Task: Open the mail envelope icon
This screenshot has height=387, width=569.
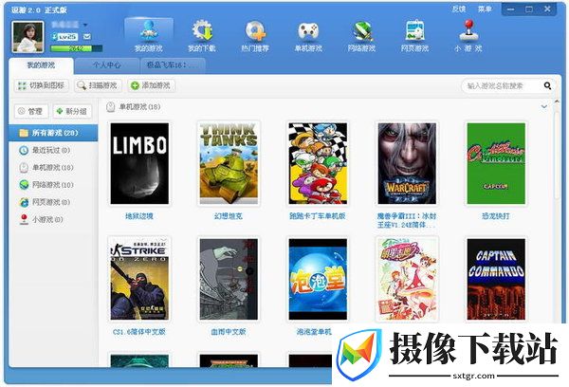Action: pos(86,37)
